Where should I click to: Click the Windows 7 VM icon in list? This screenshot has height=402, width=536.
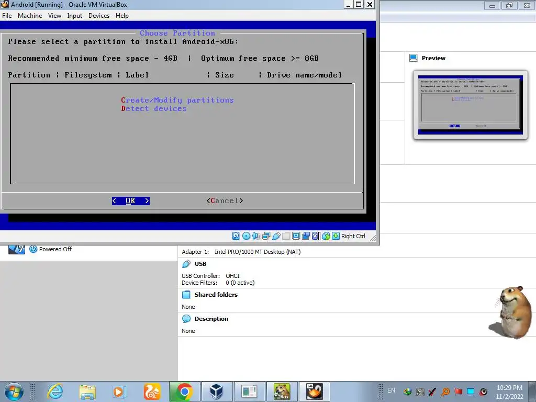pos(16,249)
